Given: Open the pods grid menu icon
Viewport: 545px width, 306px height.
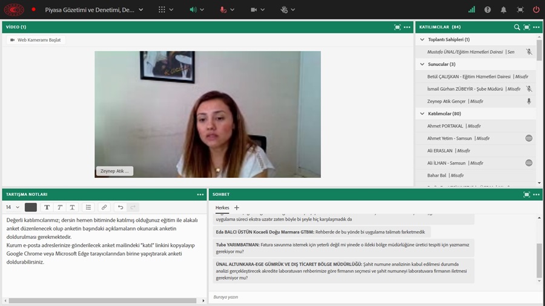Looking at the screenshot, I should coord(162,10).
